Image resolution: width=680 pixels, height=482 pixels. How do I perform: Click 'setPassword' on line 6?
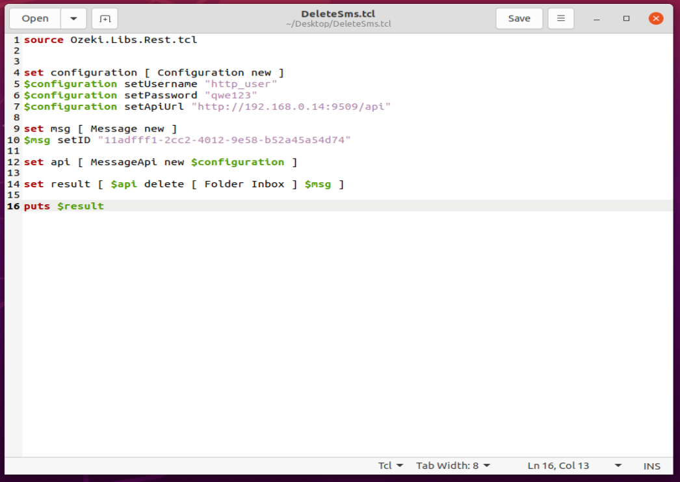[161, 95]
